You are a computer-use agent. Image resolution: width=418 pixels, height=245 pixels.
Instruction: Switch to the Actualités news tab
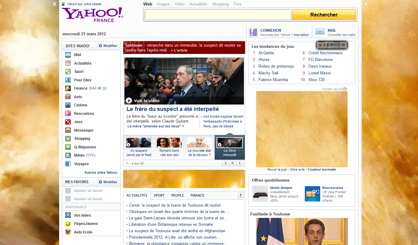click(x=137, y=195)
